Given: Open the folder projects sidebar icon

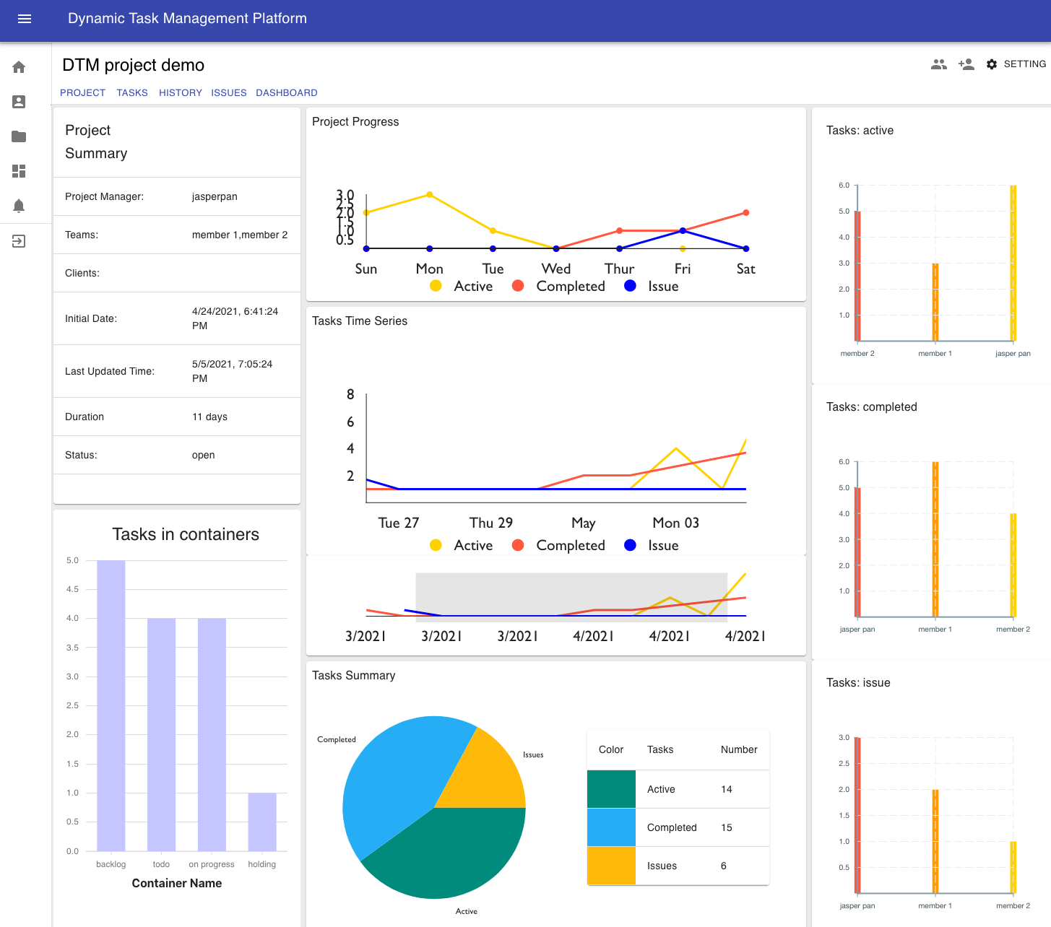Looking at the screenshot, I should pyautogui.click(x=19, y=136).
